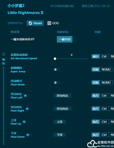
Task: Click the Ctrl modifier field for Set Movement Speed
Action: [104, 56]
